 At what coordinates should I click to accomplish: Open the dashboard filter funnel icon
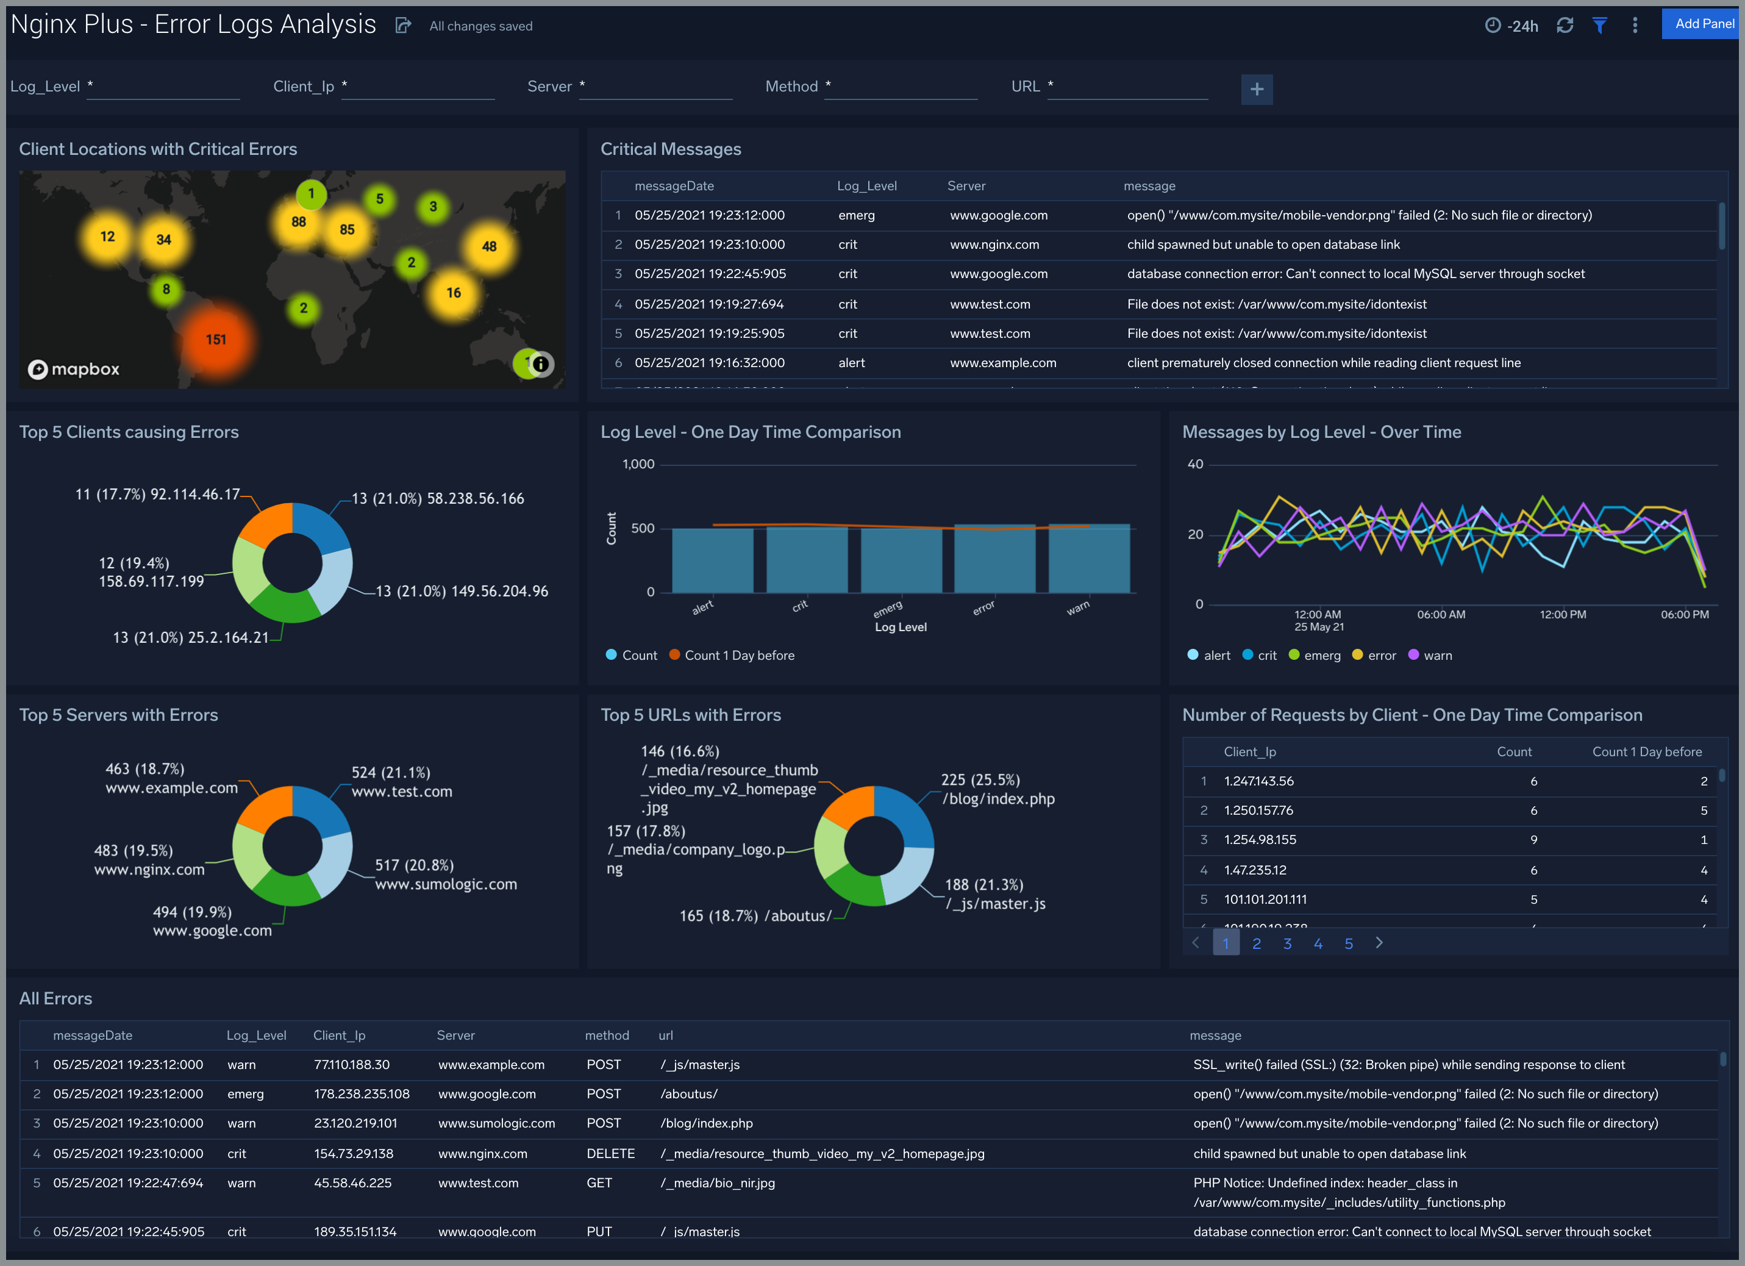pyautogui.click(x=1600, y=26)
